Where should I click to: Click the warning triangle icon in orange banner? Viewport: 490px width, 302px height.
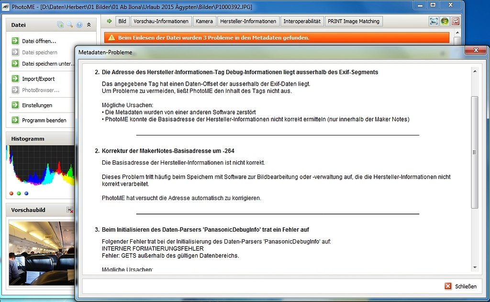click(111, 37)
